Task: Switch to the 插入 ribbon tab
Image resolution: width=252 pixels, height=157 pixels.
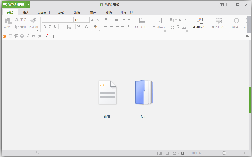Action: pyautogui.click(x=26, y=12)
